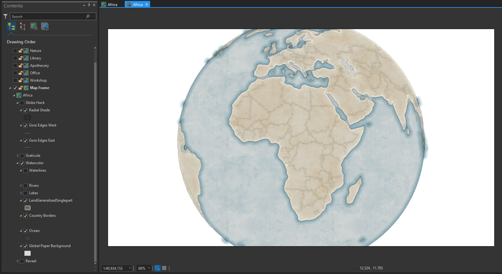The image size is (502, 274).
Task: Enable the Nature element checkbox
Action: click(x=15, y=51)
